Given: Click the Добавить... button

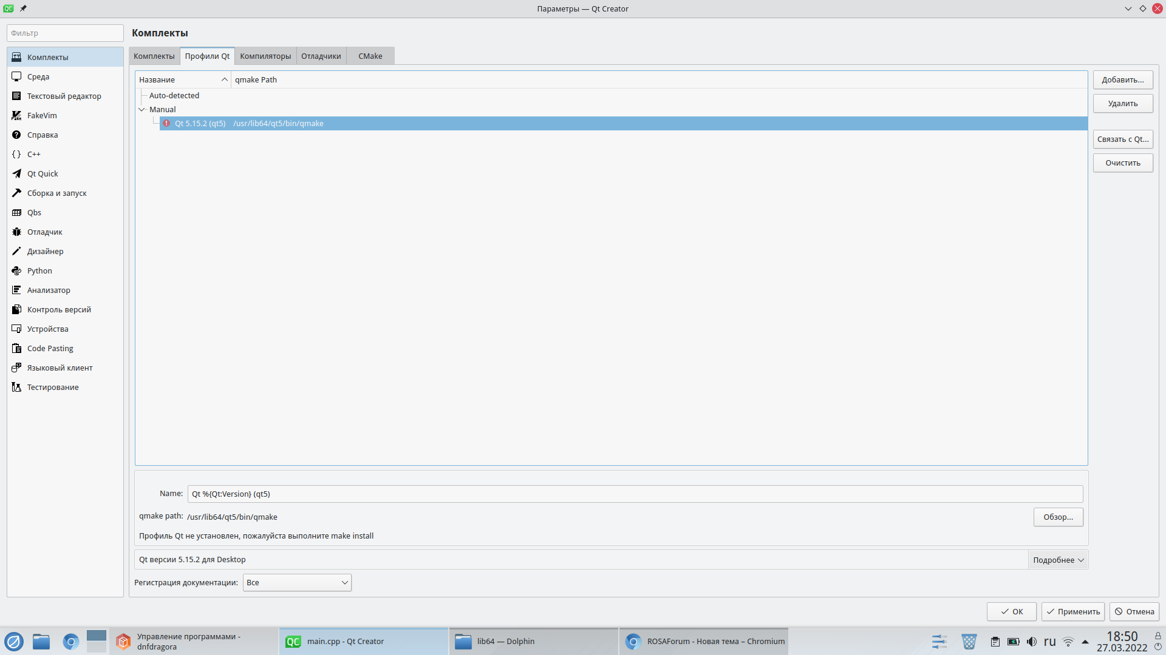Looking at the screenshot, I should (x=1122, y=79).
